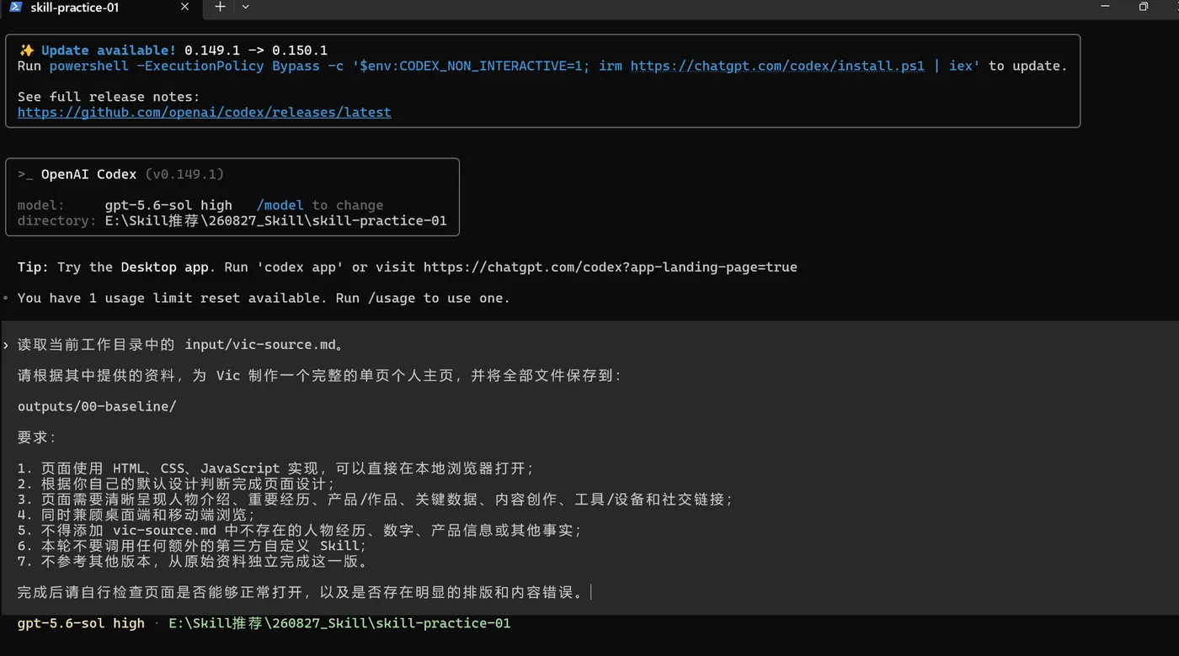Click requirement 6 about third-party Skill
This screenshot has height=656, width=1179.
(192, 546)
